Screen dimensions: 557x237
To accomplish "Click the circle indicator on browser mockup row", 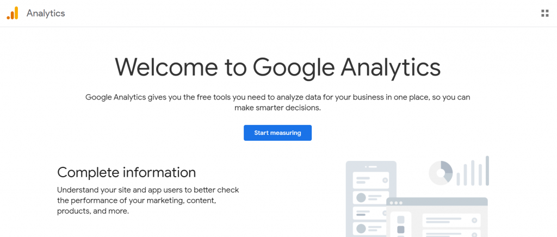I will (x=474, y=221).
